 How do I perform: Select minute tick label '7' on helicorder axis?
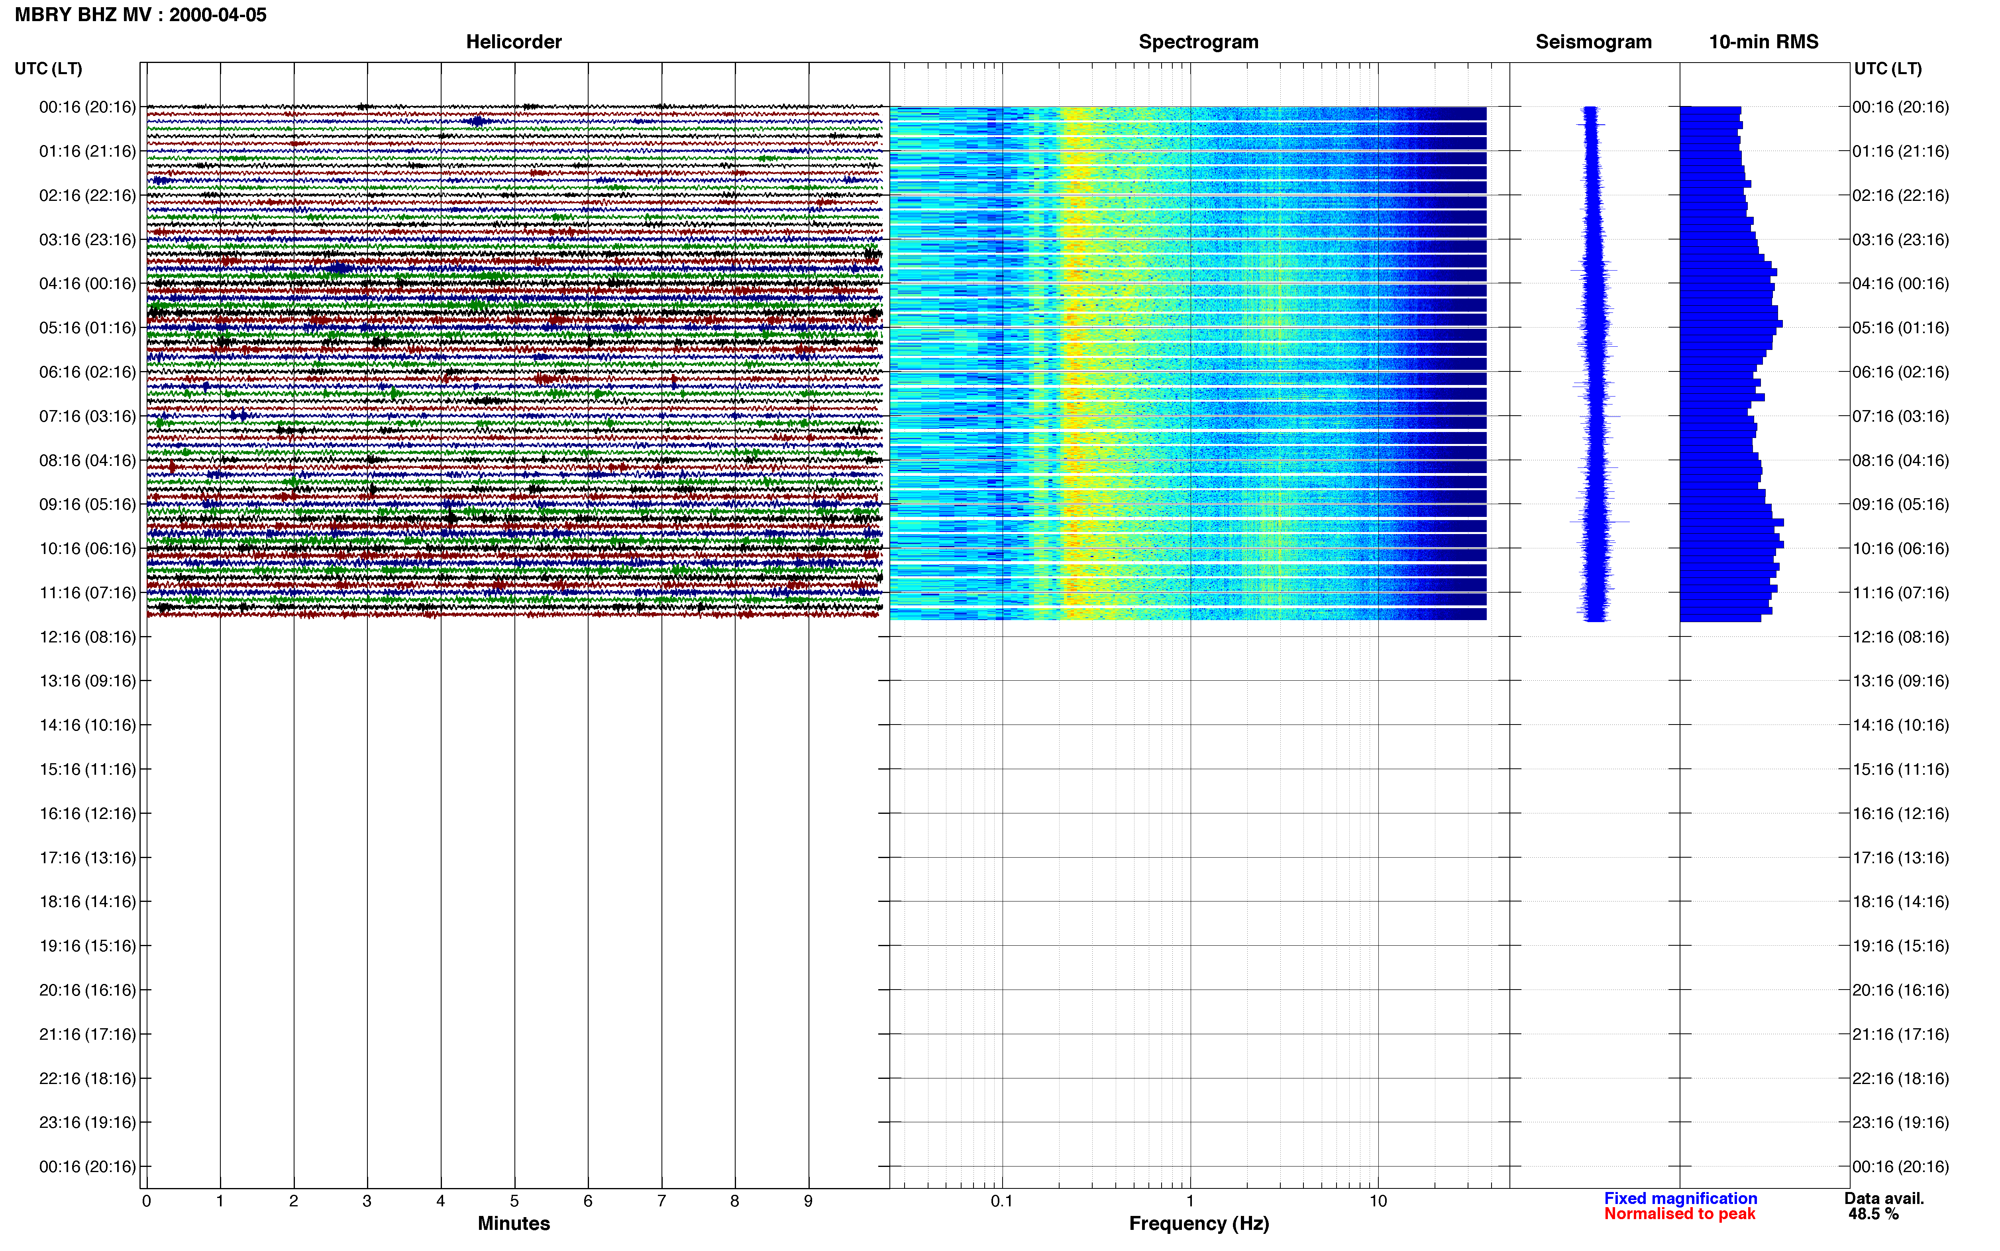(662, 1200)
